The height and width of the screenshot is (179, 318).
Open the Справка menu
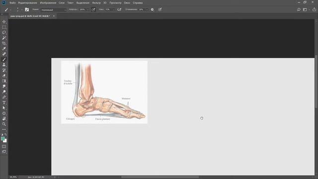tap(138, 3)
